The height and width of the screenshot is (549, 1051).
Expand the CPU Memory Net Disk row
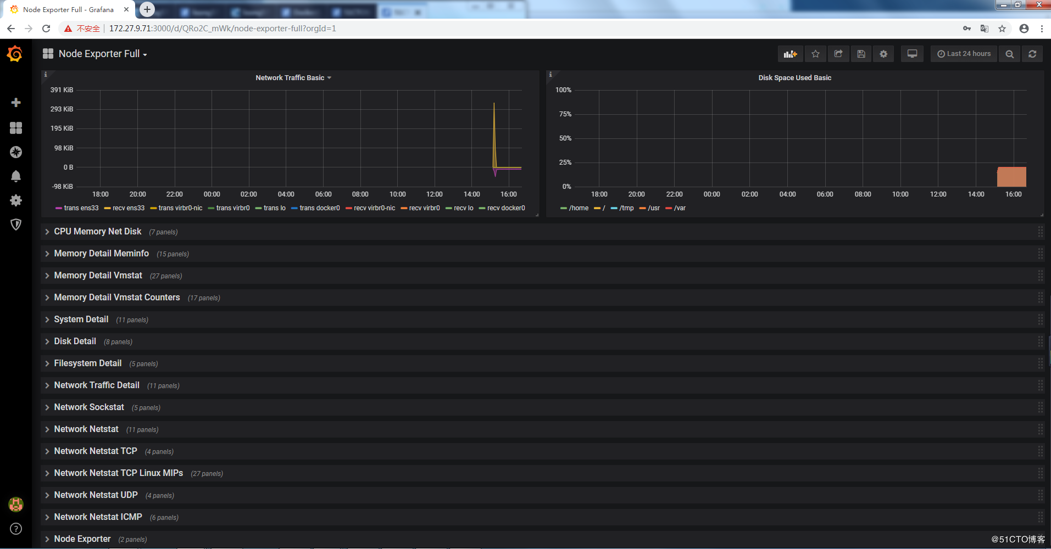point(97,231)
